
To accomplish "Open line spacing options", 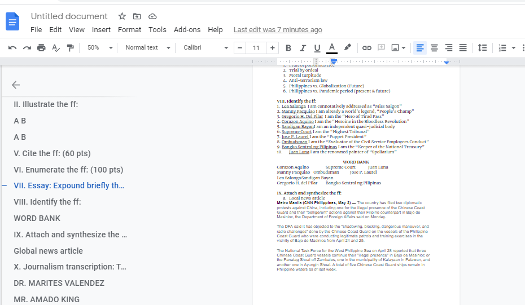I will pos(483,48).
